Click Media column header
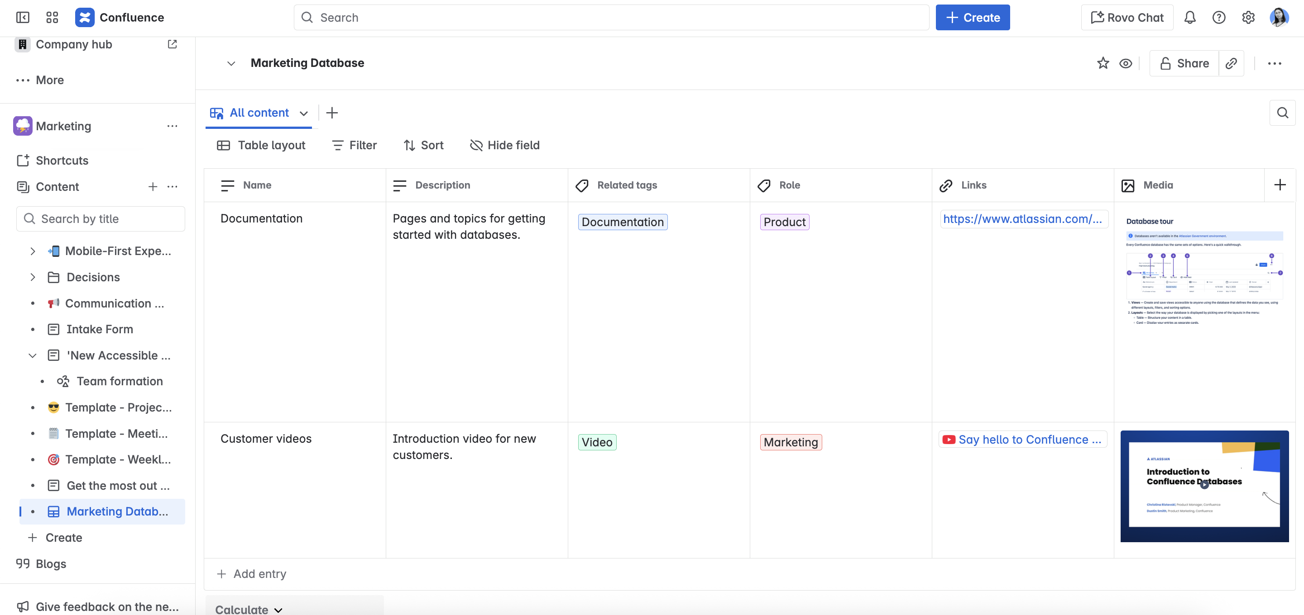 coord(1189,185)
